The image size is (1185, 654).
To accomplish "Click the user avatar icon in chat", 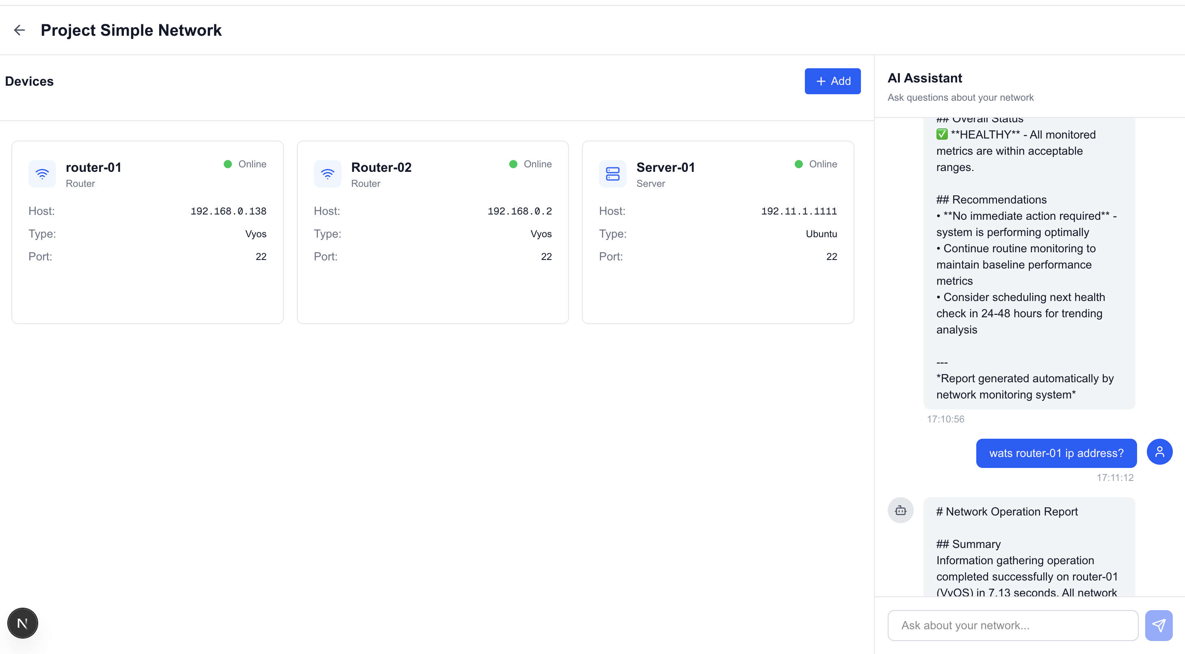I will click(x=1159, y=451).
